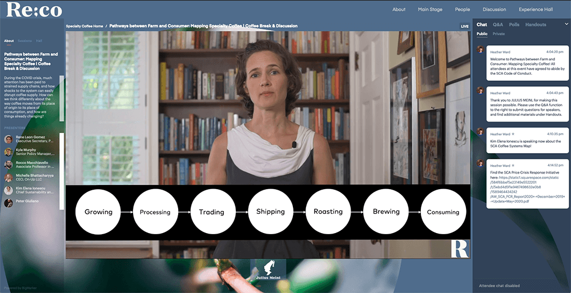Follow the Specialty Coffee Home breadcrumb link
The width and height of the screenshot is (571, 293).
click(85, 26)
